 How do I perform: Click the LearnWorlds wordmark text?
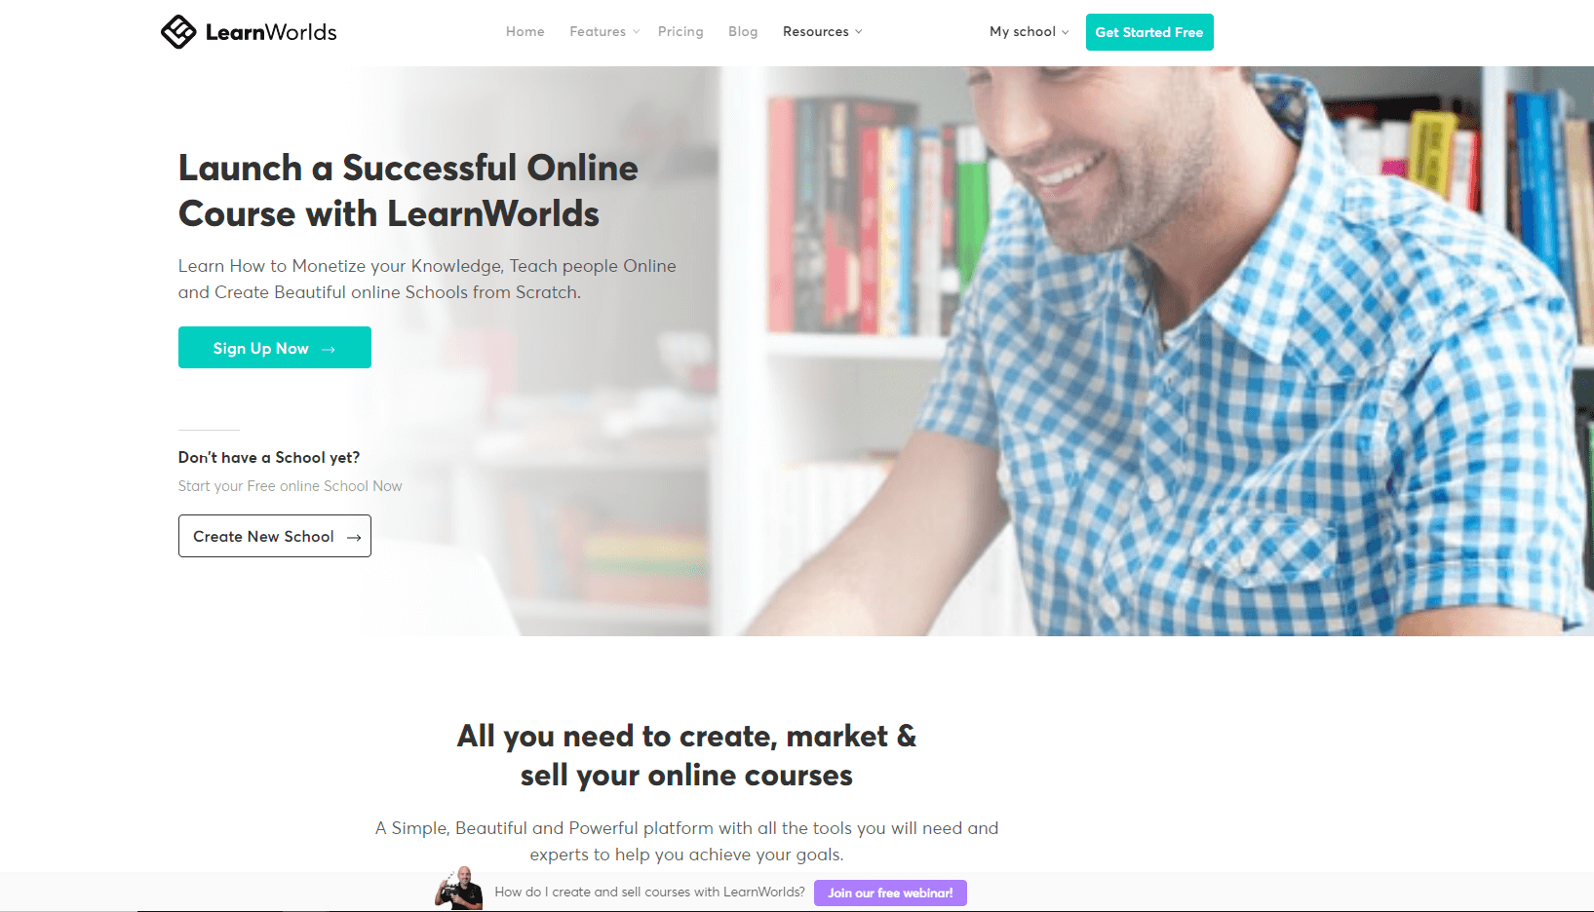pos(271,32)
